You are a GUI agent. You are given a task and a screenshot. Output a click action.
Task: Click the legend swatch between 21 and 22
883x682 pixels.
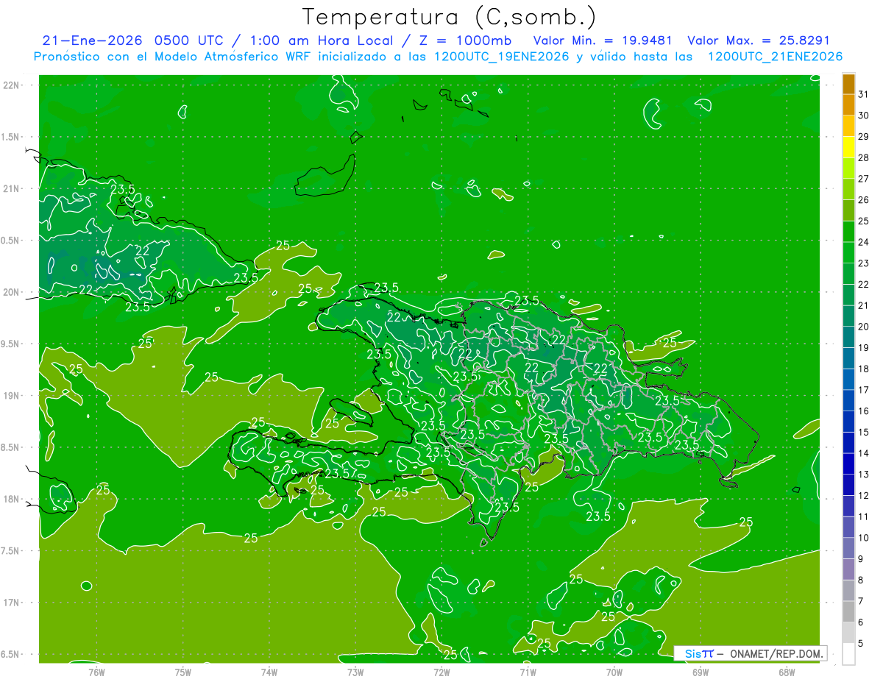tap(848, 295)
